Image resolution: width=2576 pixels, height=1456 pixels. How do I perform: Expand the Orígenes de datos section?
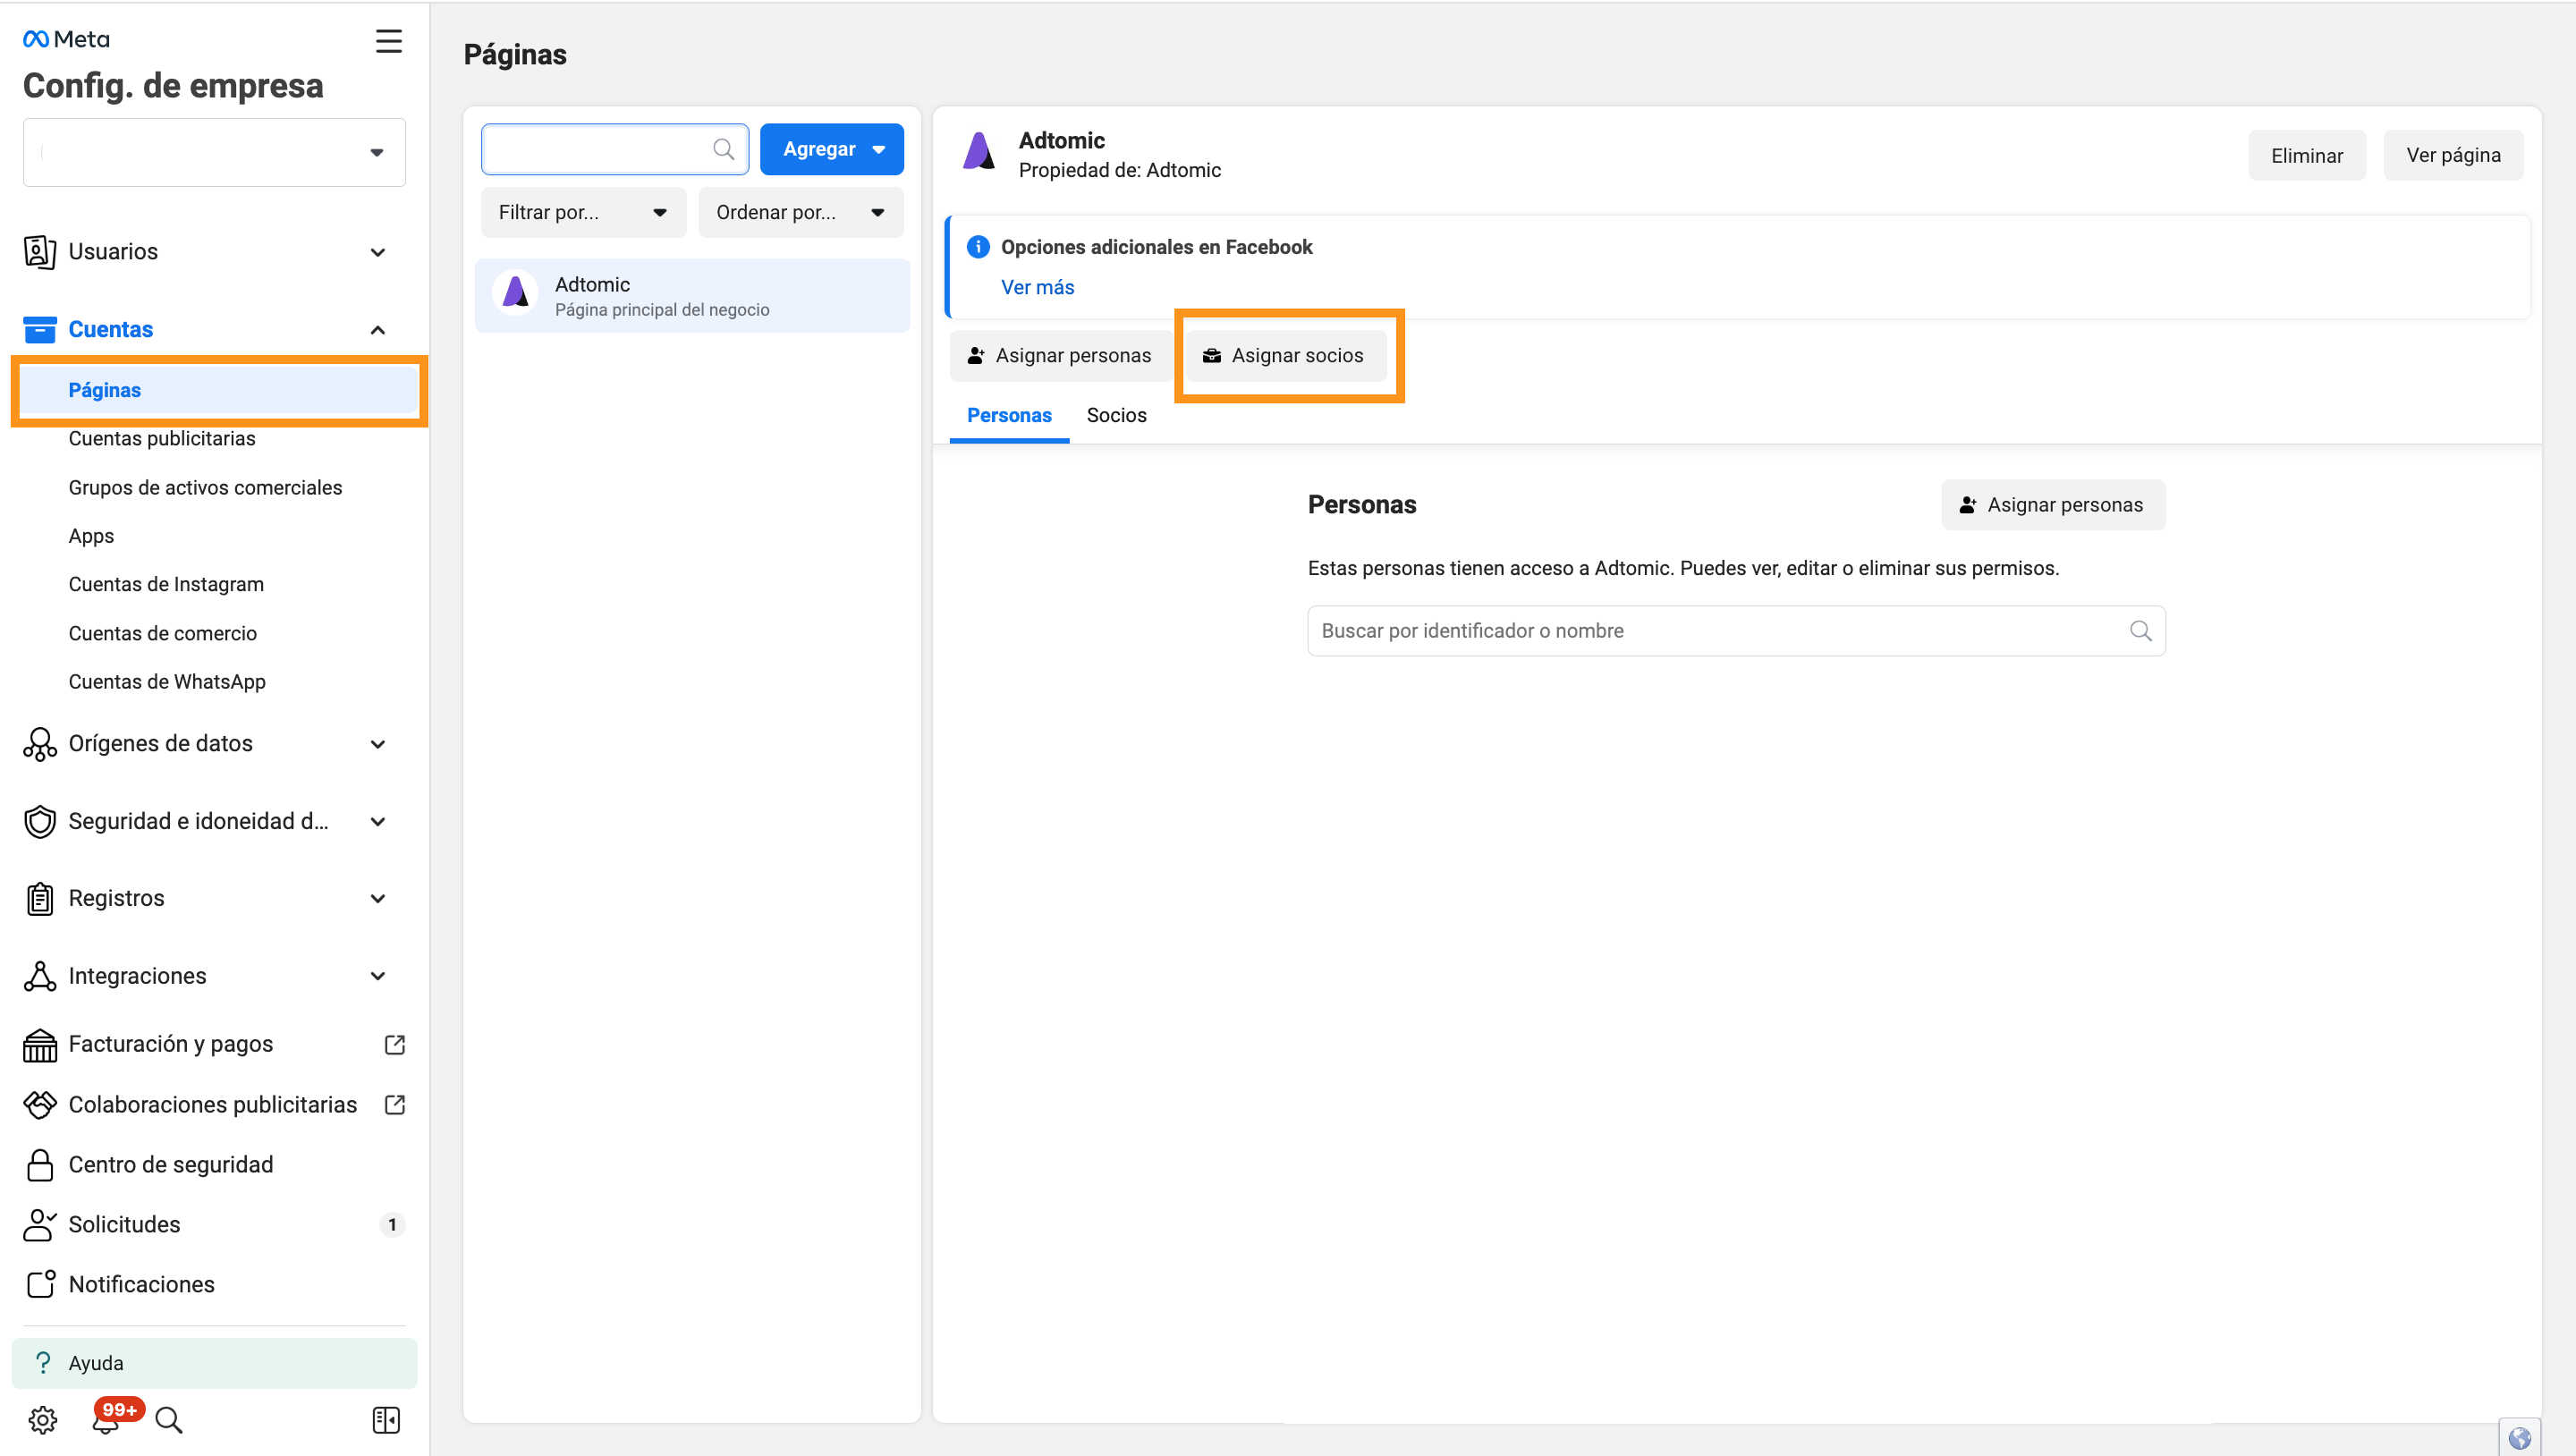point(378,744)
